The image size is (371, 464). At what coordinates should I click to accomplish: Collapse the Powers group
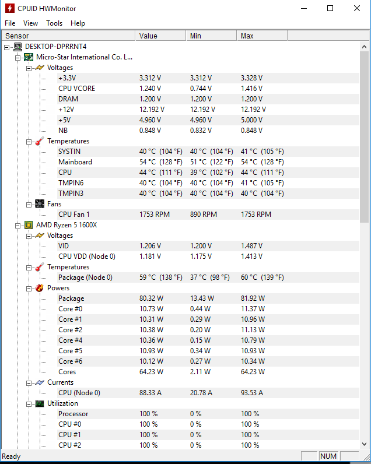tap(29, 289)
